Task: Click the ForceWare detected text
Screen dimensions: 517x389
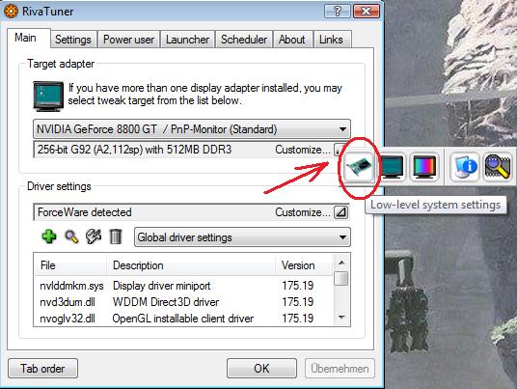Action: pyautogui.click(x=85, y=212)
